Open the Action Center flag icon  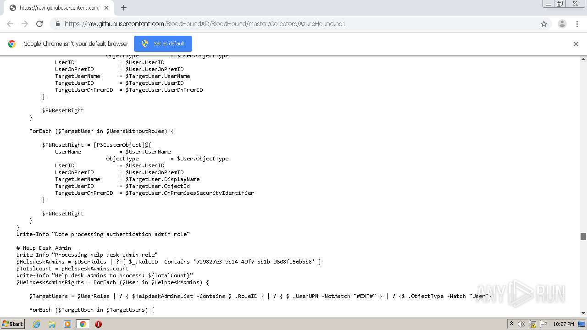coord(543,324)
